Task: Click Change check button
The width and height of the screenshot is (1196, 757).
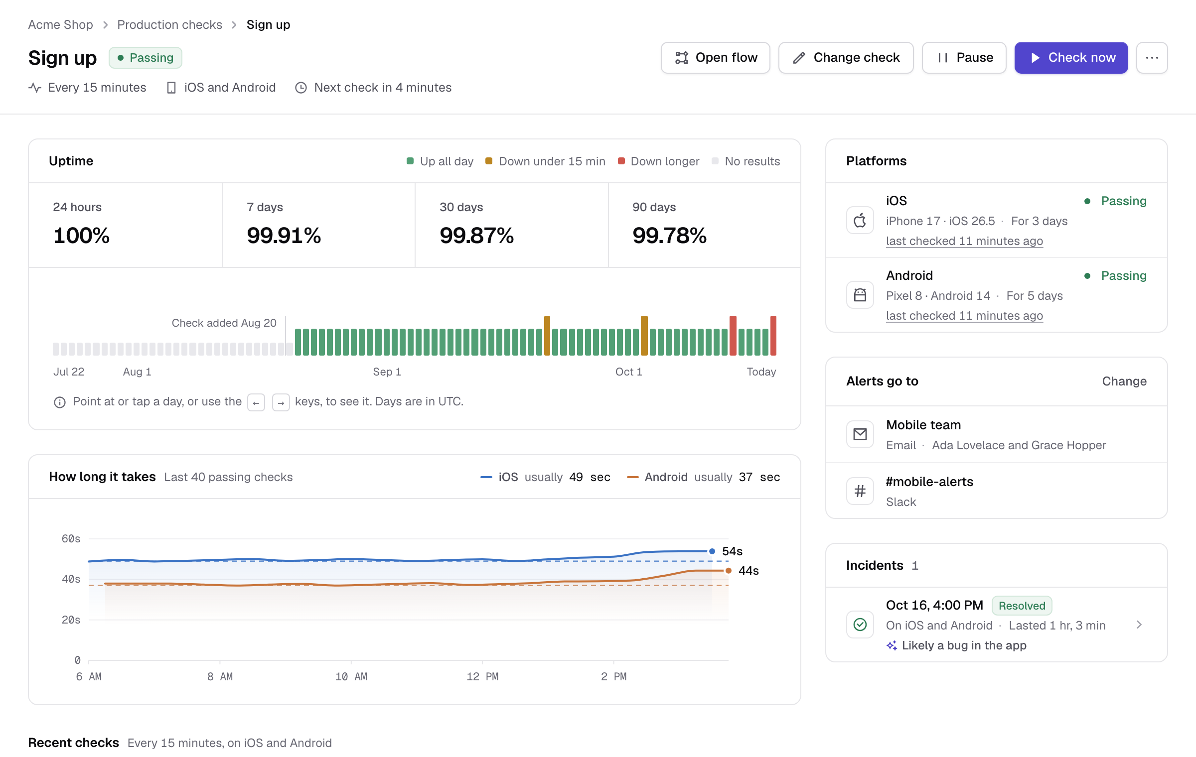Action: (846, 58)
